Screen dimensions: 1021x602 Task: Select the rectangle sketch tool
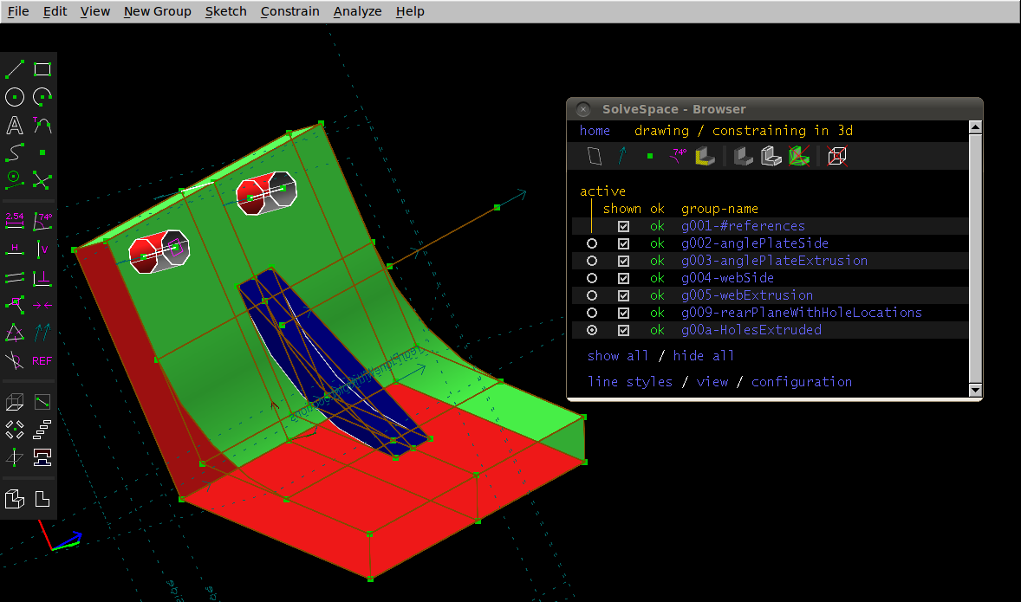[x=42, y=70]
